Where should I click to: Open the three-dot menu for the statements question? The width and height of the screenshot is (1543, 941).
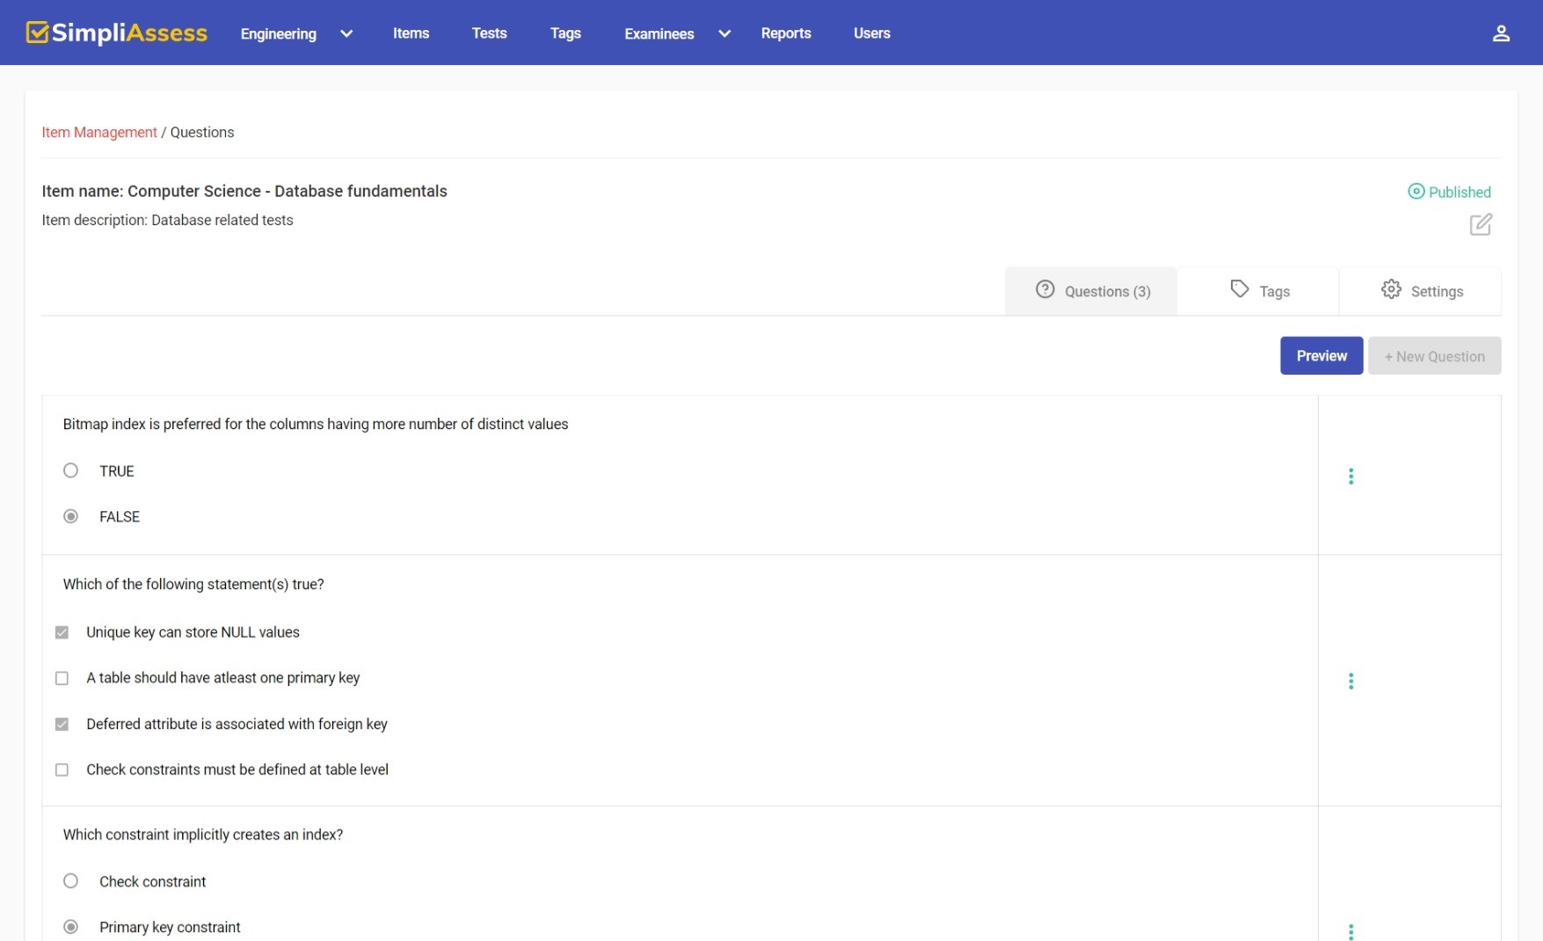pos(1351,681)
